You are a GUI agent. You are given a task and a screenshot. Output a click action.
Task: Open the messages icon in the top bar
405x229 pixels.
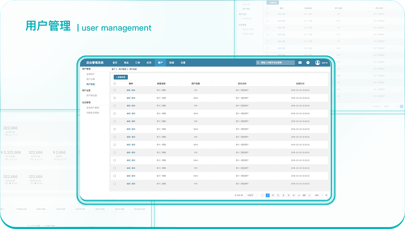click(x=300, y=63)
